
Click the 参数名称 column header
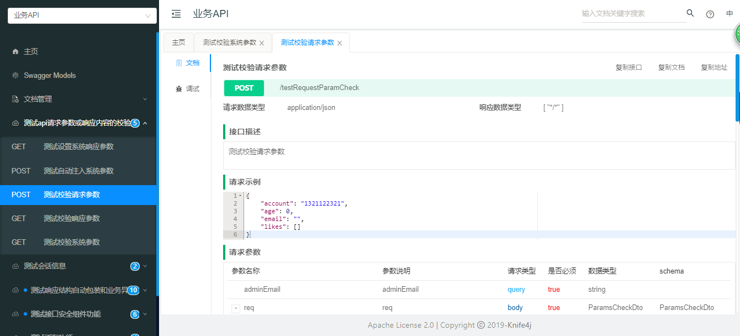pyautogui.click(x=246, y=271)
